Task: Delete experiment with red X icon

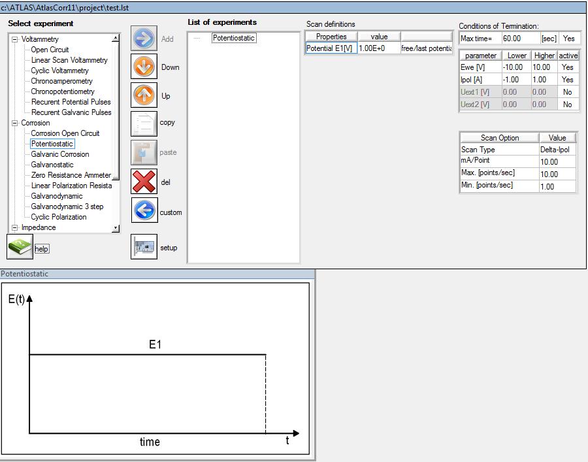Action: tap(144, 182)
